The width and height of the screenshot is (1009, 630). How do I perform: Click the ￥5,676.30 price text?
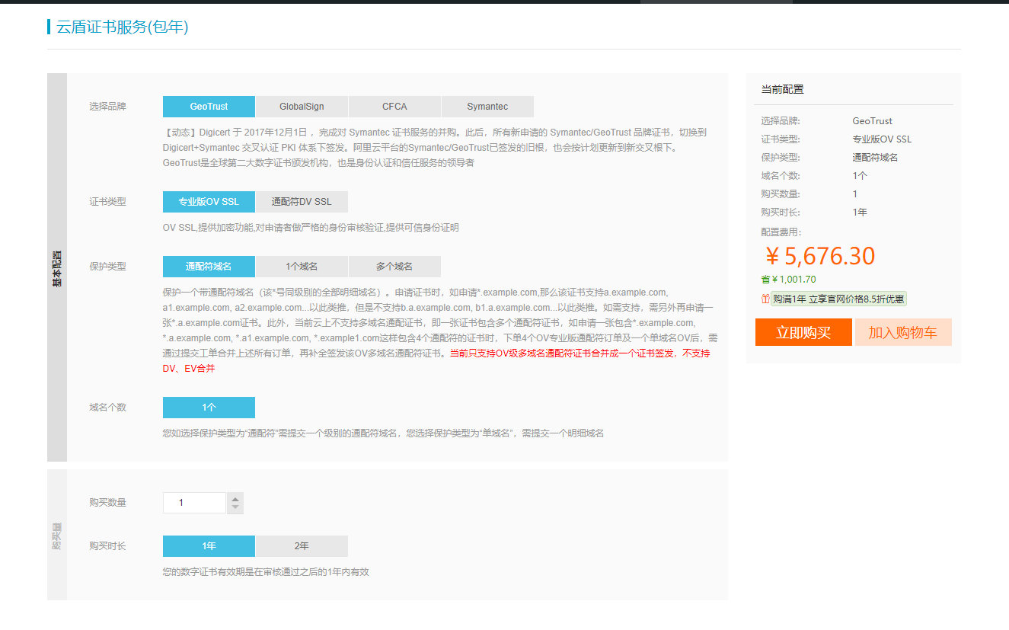[819, 256]
